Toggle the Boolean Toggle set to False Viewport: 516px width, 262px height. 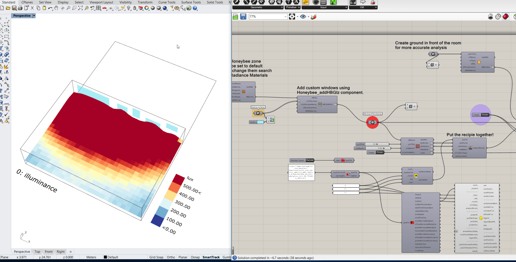(x=310, y=160)
